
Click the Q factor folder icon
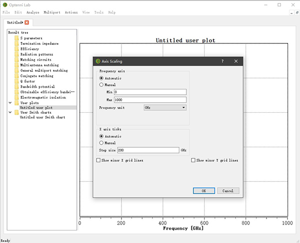click(16, 81)
